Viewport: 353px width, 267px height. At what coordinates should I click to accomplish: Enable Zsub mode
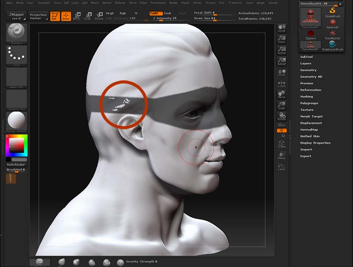tap(169, 13)
